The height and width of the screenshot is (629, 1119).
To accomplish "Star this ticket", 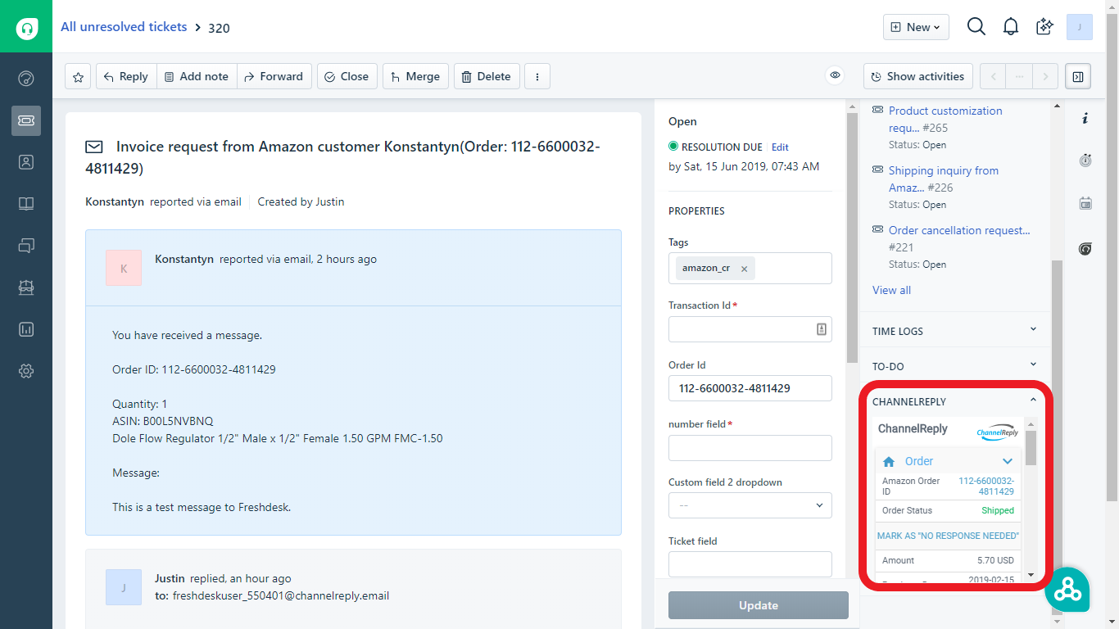I will coord(78,76).
